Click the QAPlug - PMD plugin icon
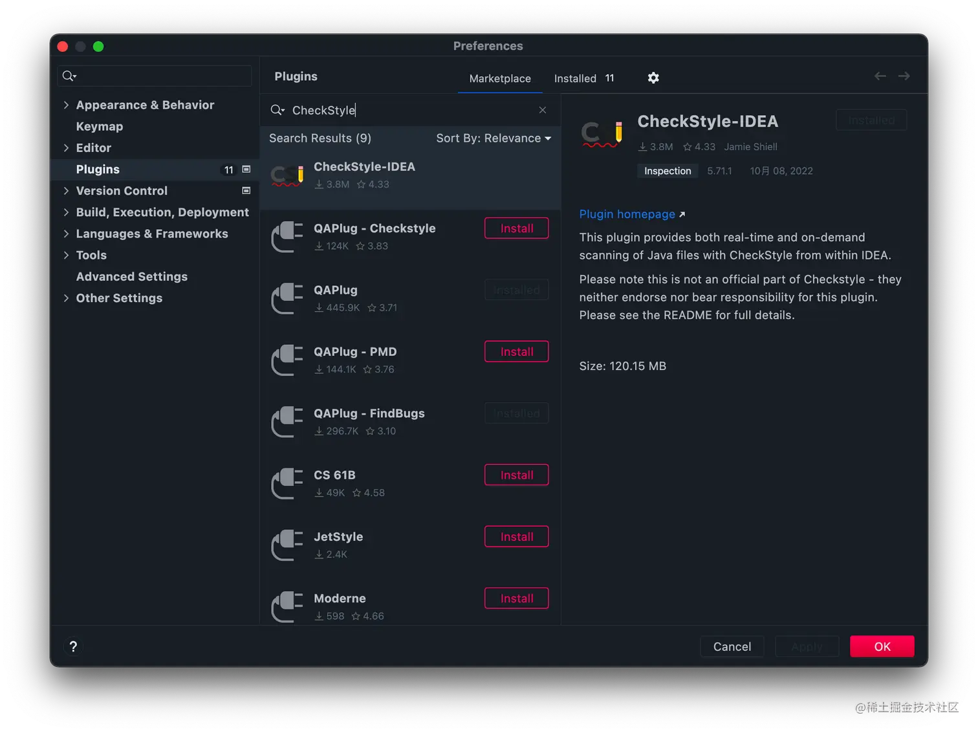 click(x=287, y=360)
